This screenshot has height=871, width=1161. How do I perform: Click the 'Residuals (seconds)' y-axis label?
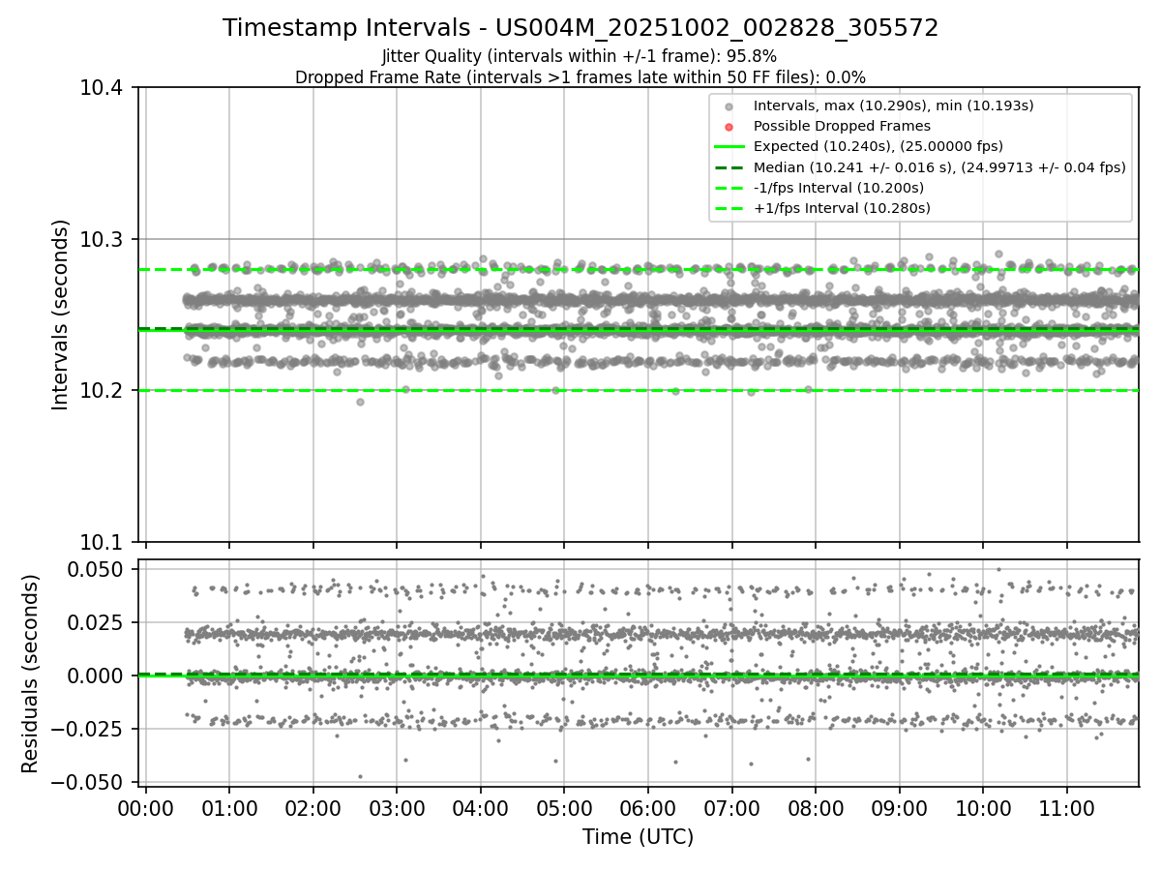point(31,674)
